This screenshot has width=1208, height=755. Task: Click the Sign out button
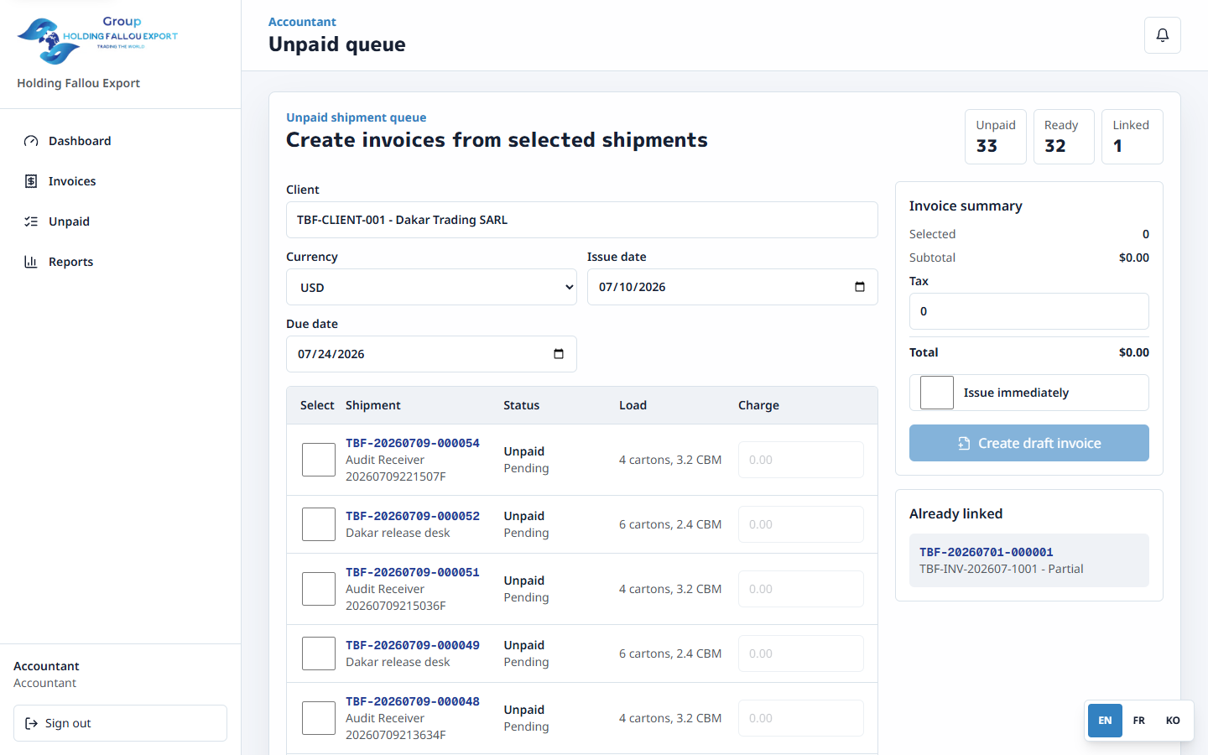click(x=120, y=723)
